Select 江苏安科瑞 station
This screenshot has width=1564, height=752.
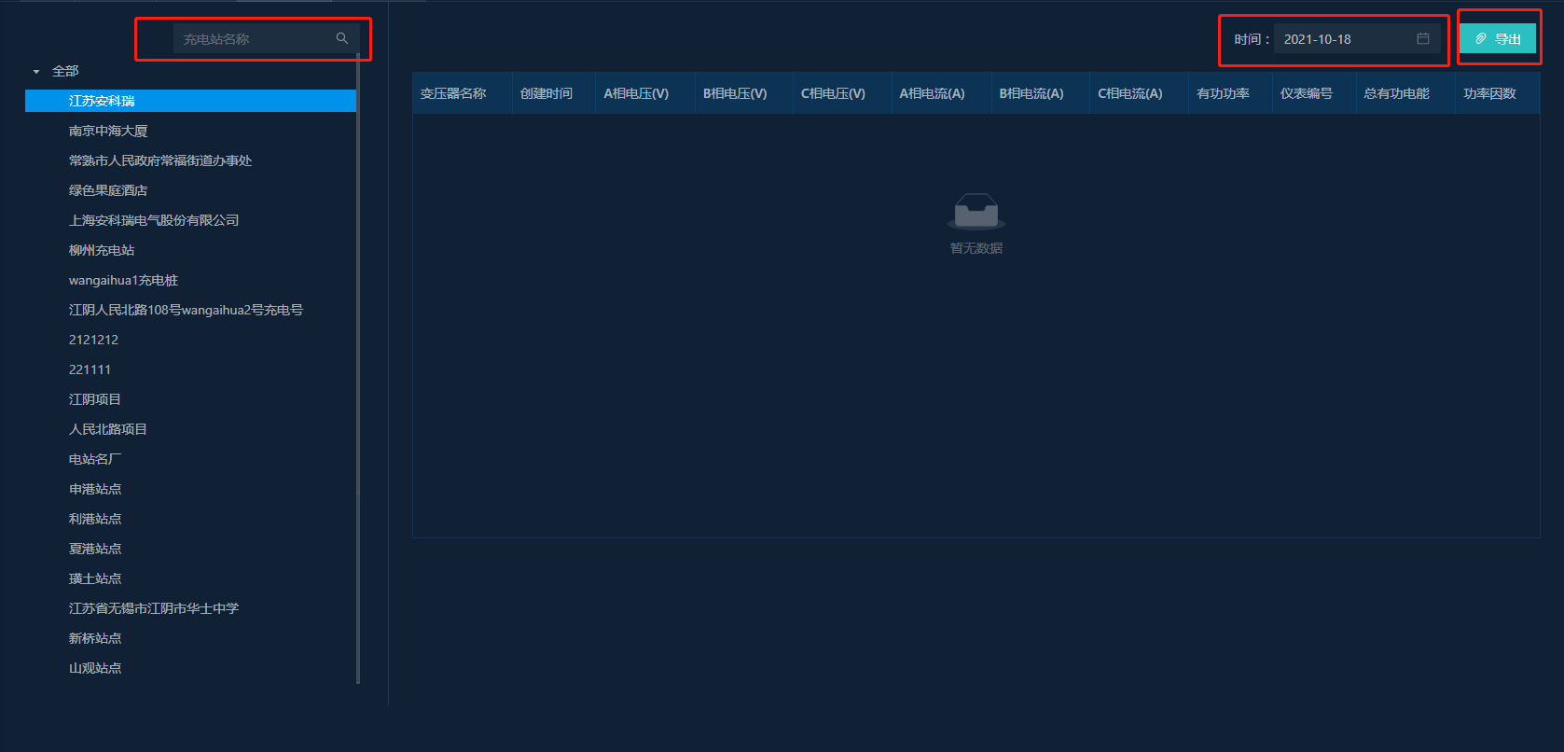click(102, 101)
